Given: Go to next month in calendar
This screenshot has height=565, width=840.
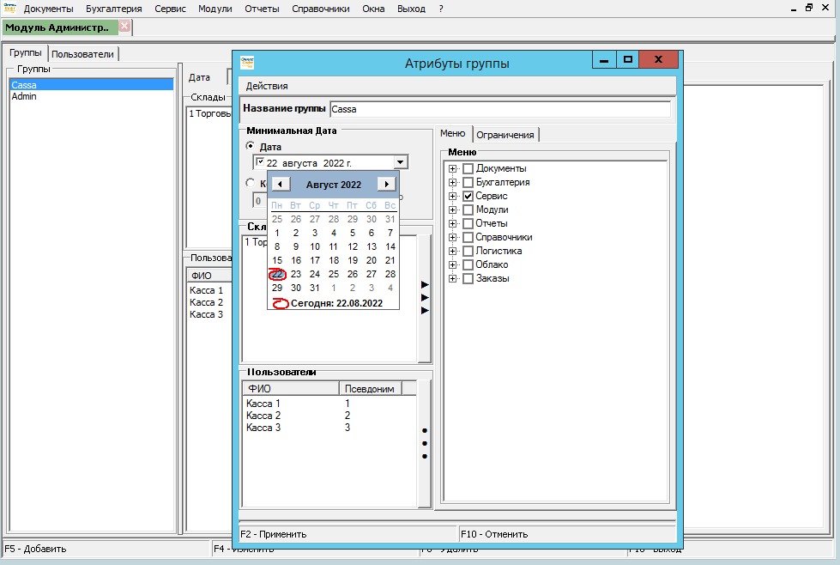Looking at the screenshot, I should [x=386, y=185].
